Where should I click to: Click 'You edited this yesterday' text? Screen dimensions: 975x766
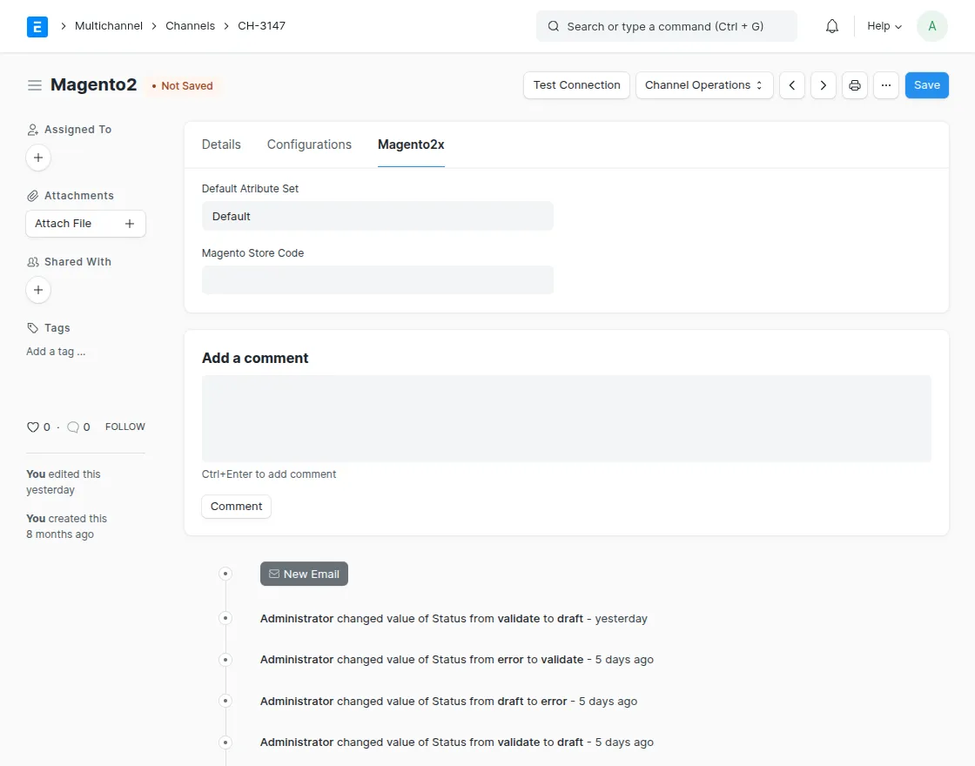coord(64,482)
